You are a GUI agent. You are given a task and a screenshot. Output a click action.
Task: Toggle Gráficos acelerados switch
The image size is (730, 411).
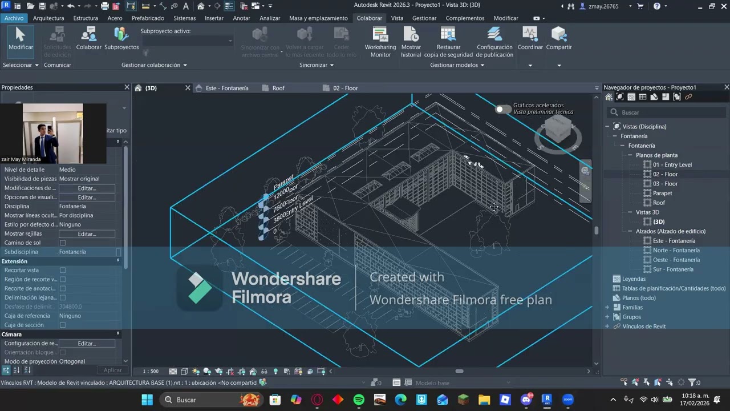pos(502,109)
